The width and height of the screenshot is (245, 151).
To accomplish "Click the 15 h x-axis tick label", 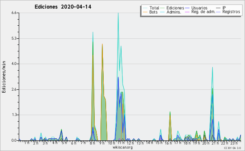I will (x=159, y=143).
